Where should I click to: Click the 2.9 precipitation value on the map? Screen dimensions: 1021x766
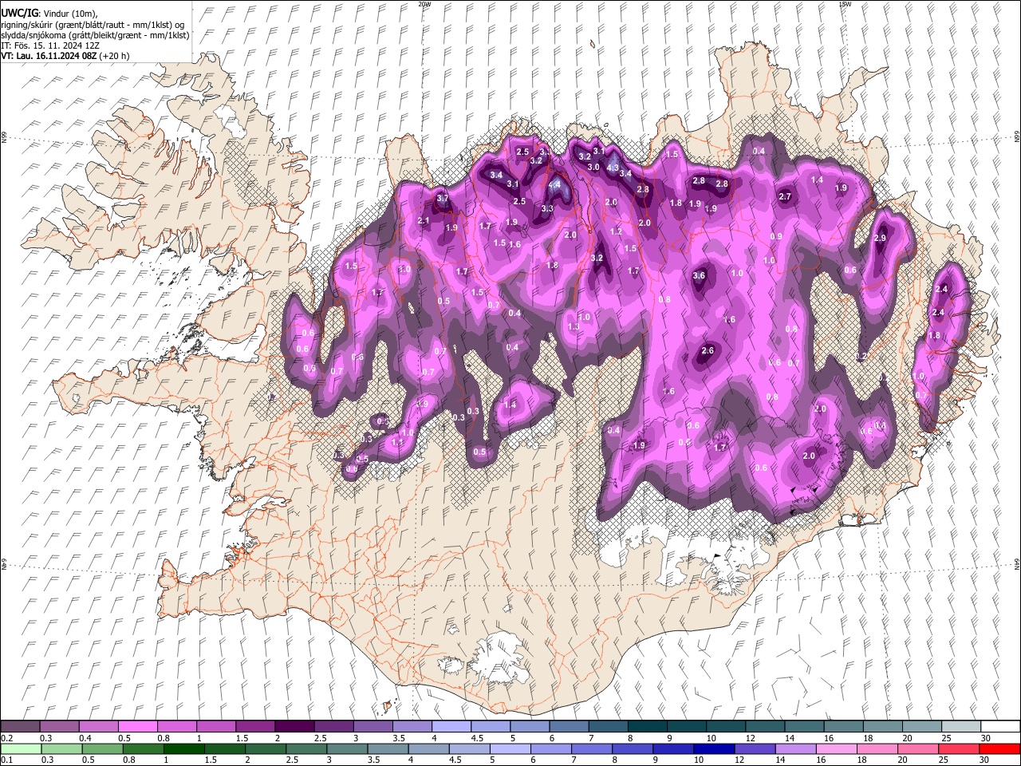[x=881, y=238]
